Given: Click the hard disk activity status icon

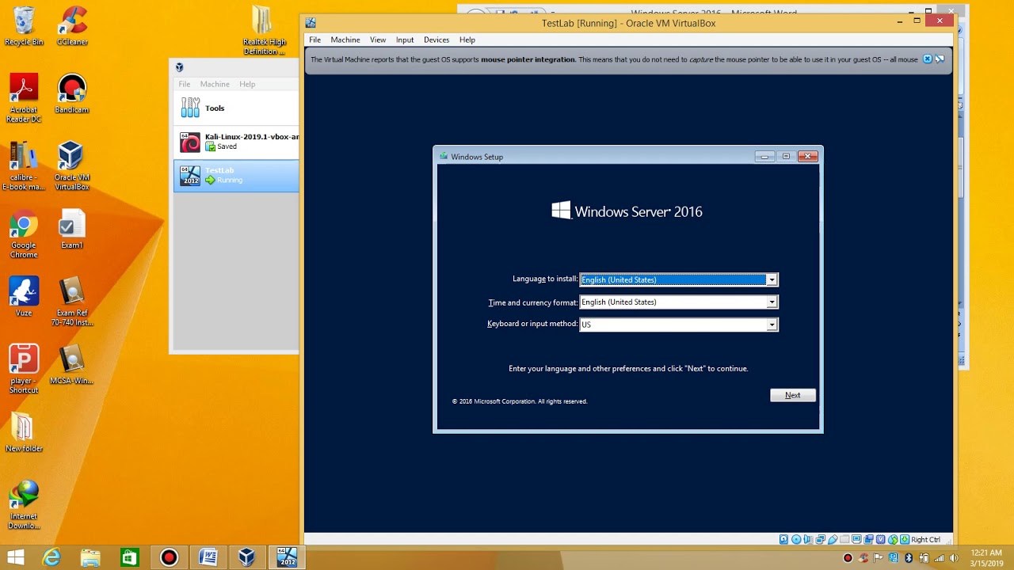Looking at the screenshot, I should pos(783,539).
